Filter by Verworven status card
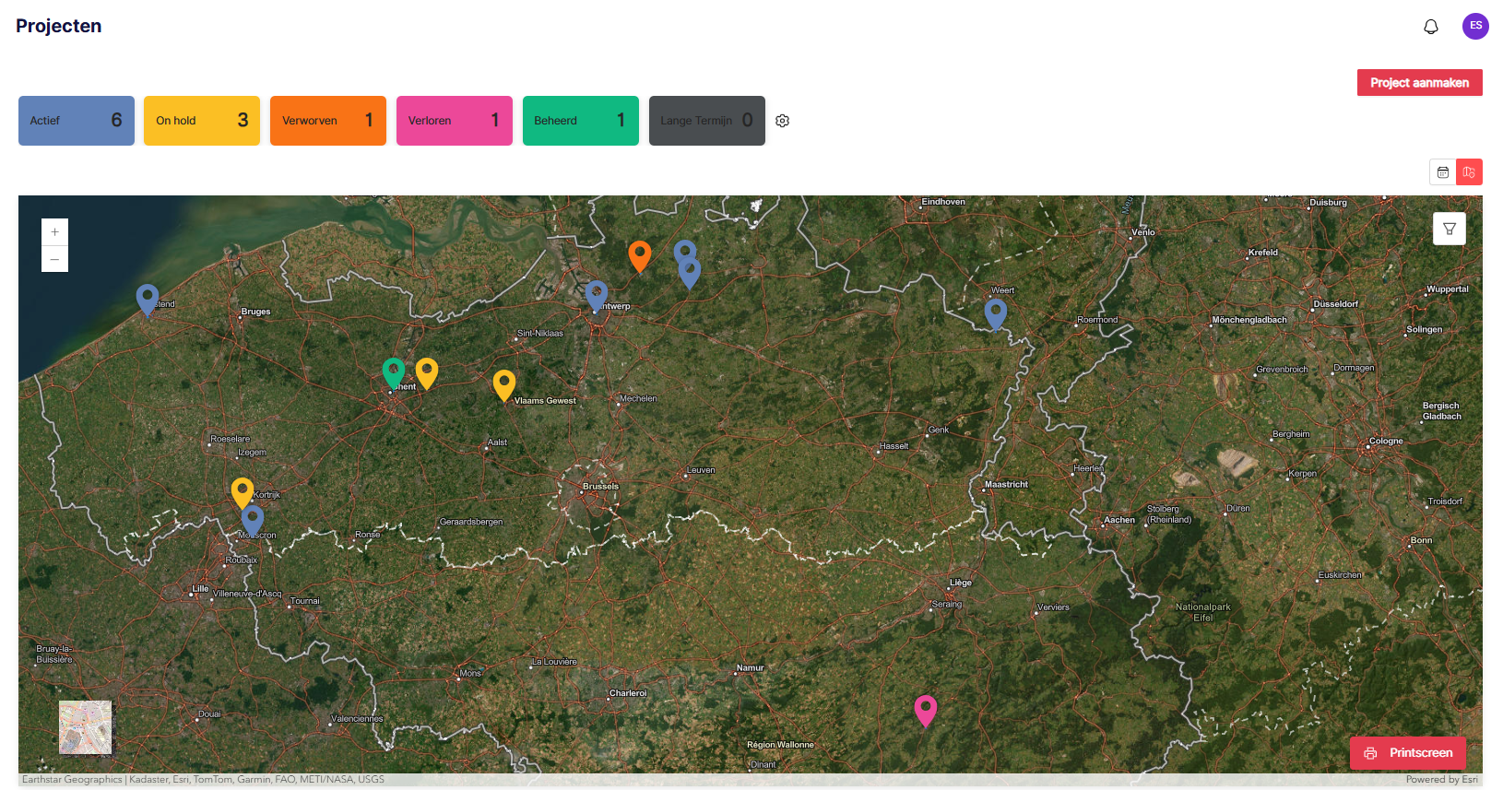Screen dimensions: 1503x790 click(x=328, y=121)
